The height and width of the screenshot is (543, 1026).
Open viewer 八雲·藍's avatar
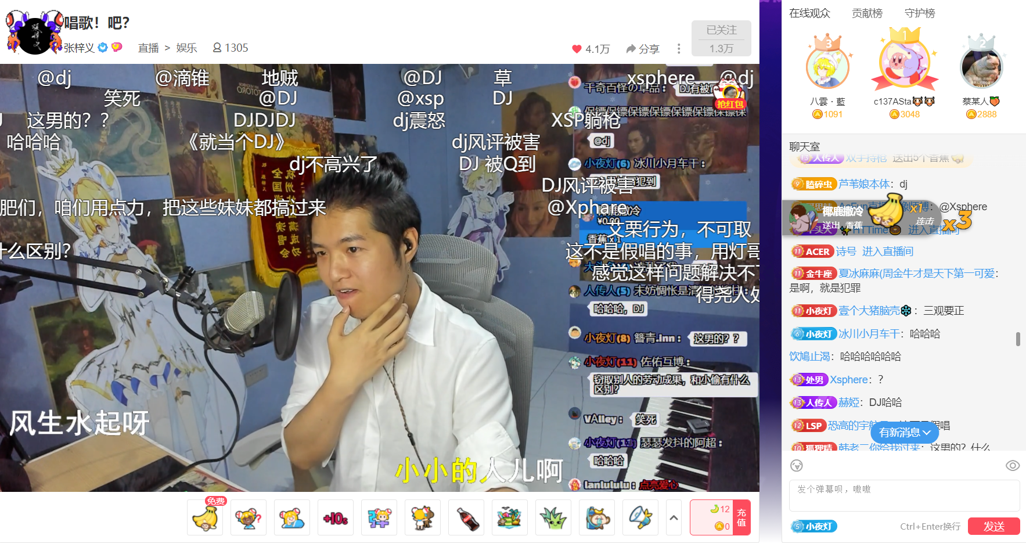click(827, 68)
